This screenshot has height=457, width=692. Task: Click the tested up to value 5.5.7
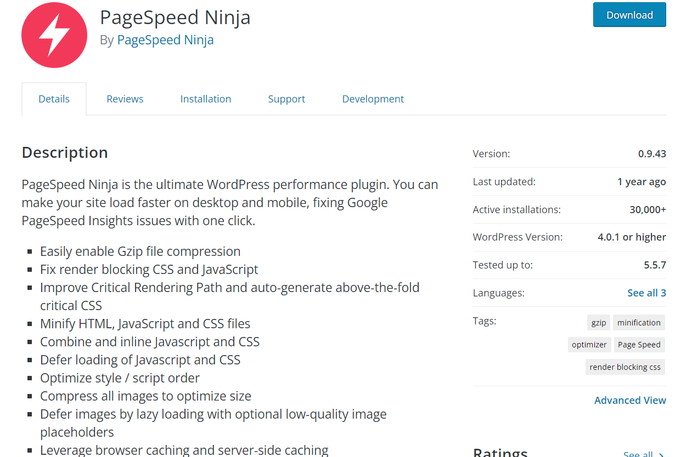click(655, 265)
